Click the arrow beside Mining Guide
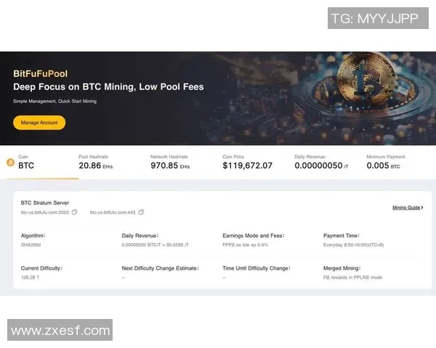Image resolution: width=436 pixels, height=348 pixels. click(x=420, y=207)
